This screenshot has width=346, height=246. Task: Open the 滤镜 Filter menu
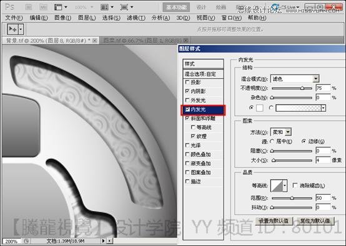pyautogui.click(x=136, y=18)
